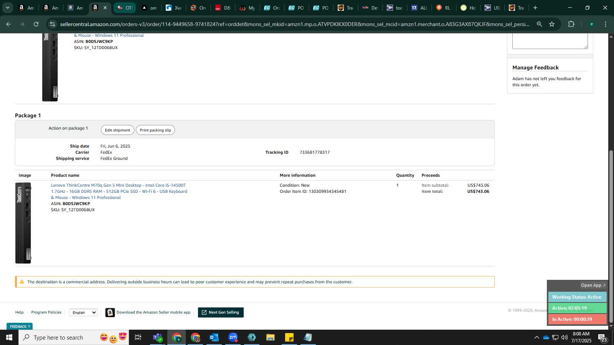Click Download the Amazon Seller mobile app
Screen dimensions: 614x345
tap(153, 312)
